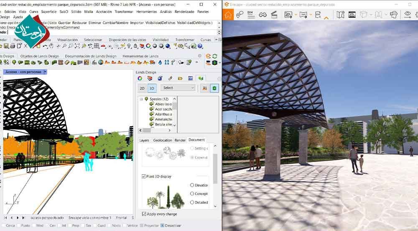Open Enscape panorama export dropdown arrow
The image size is (418, 231).
[x=311, y=15]
